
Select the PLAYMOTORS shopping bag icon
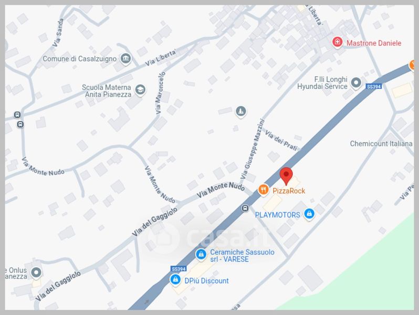[x=309, y=214]
